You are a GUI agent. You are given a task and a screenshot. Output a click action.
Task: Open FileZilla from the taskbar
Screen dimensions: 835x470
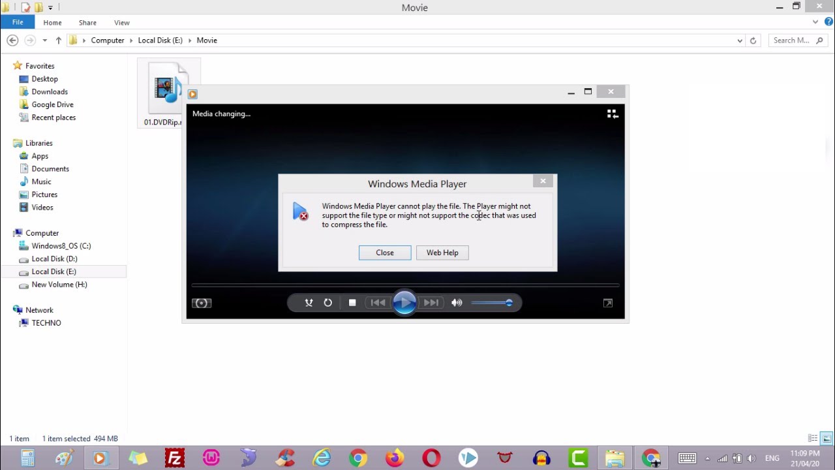(174, 458)
